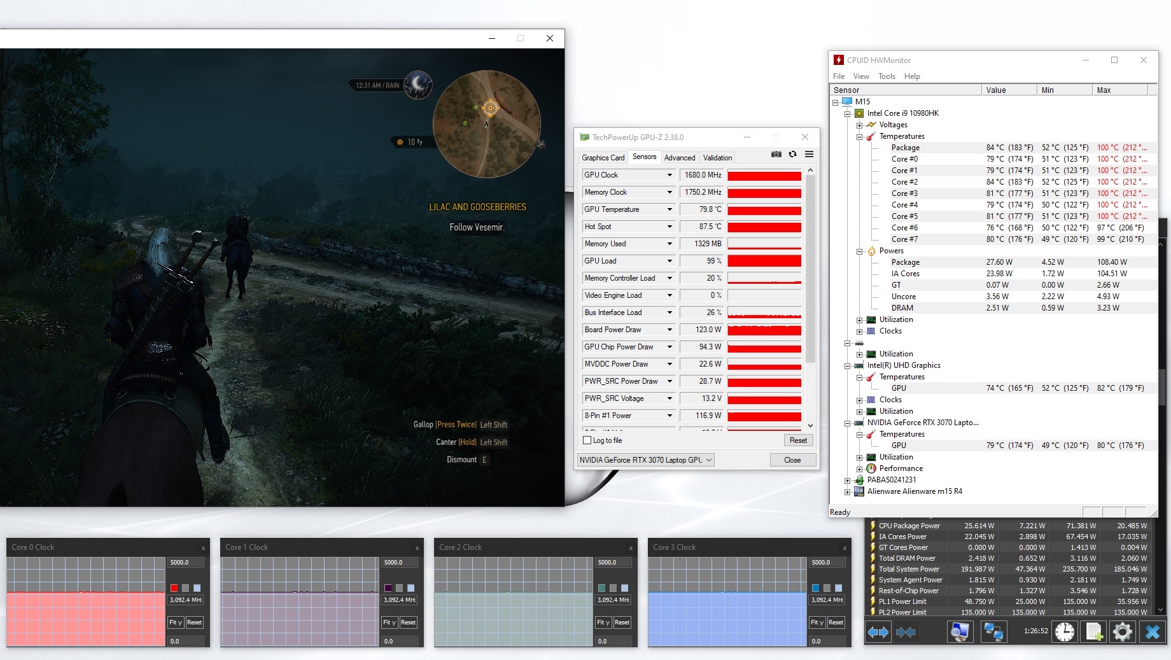Click PL1 Power Limit lightning icon
1171x660 pixels.
point(873,601)
